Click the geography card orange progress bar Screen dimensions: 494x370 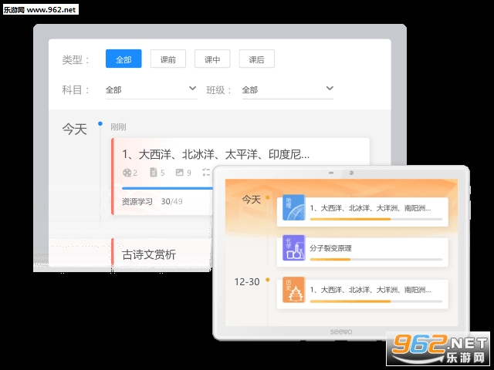pos(350,219)
